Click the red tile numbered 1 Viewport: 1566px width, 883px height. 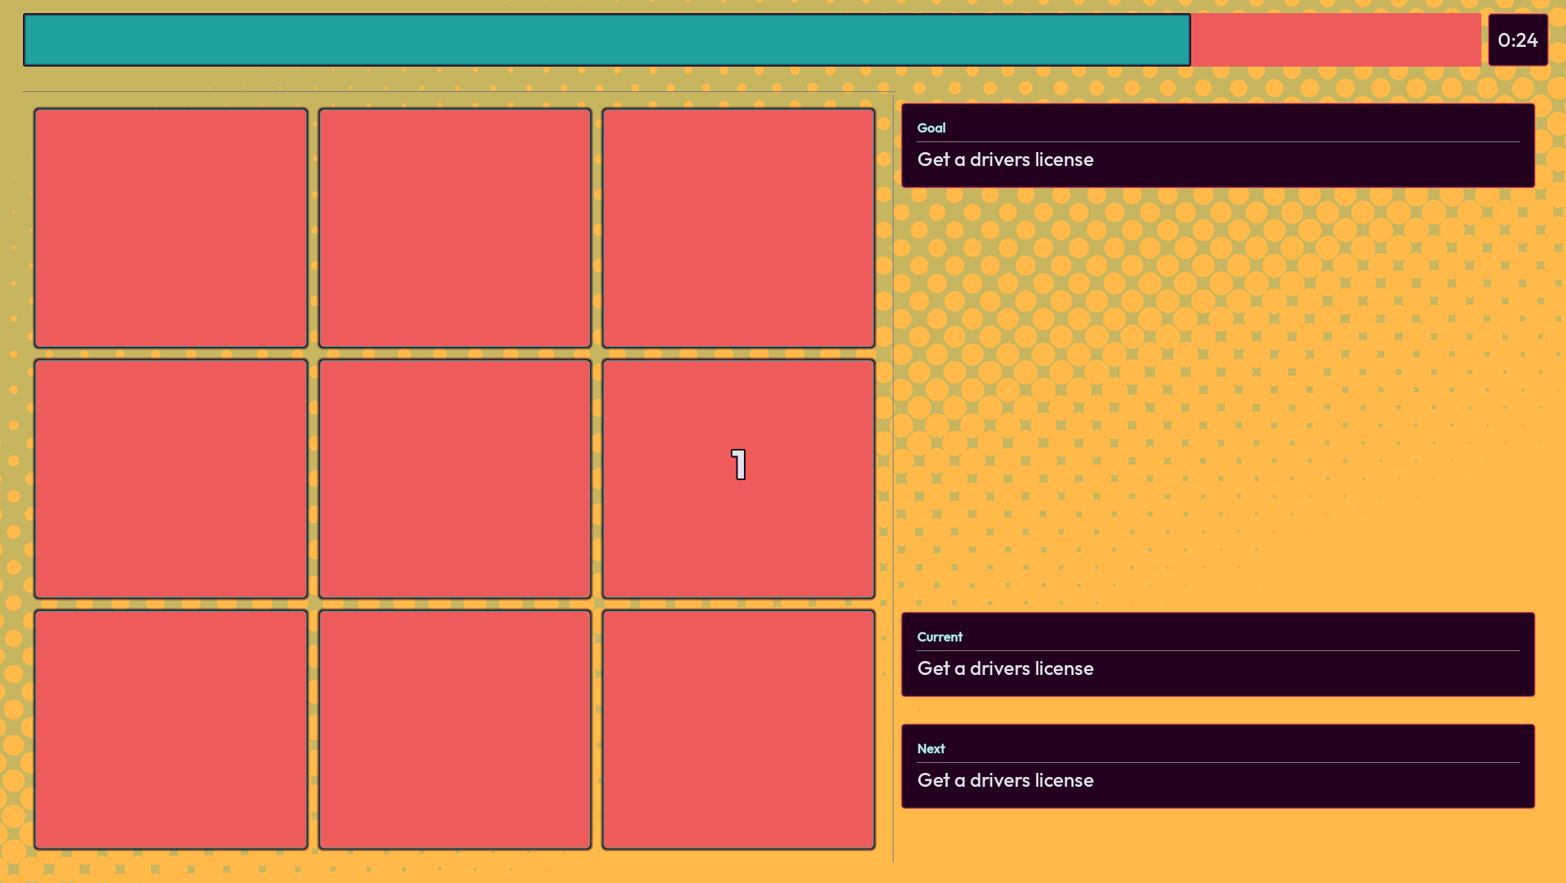coord(738,478)
